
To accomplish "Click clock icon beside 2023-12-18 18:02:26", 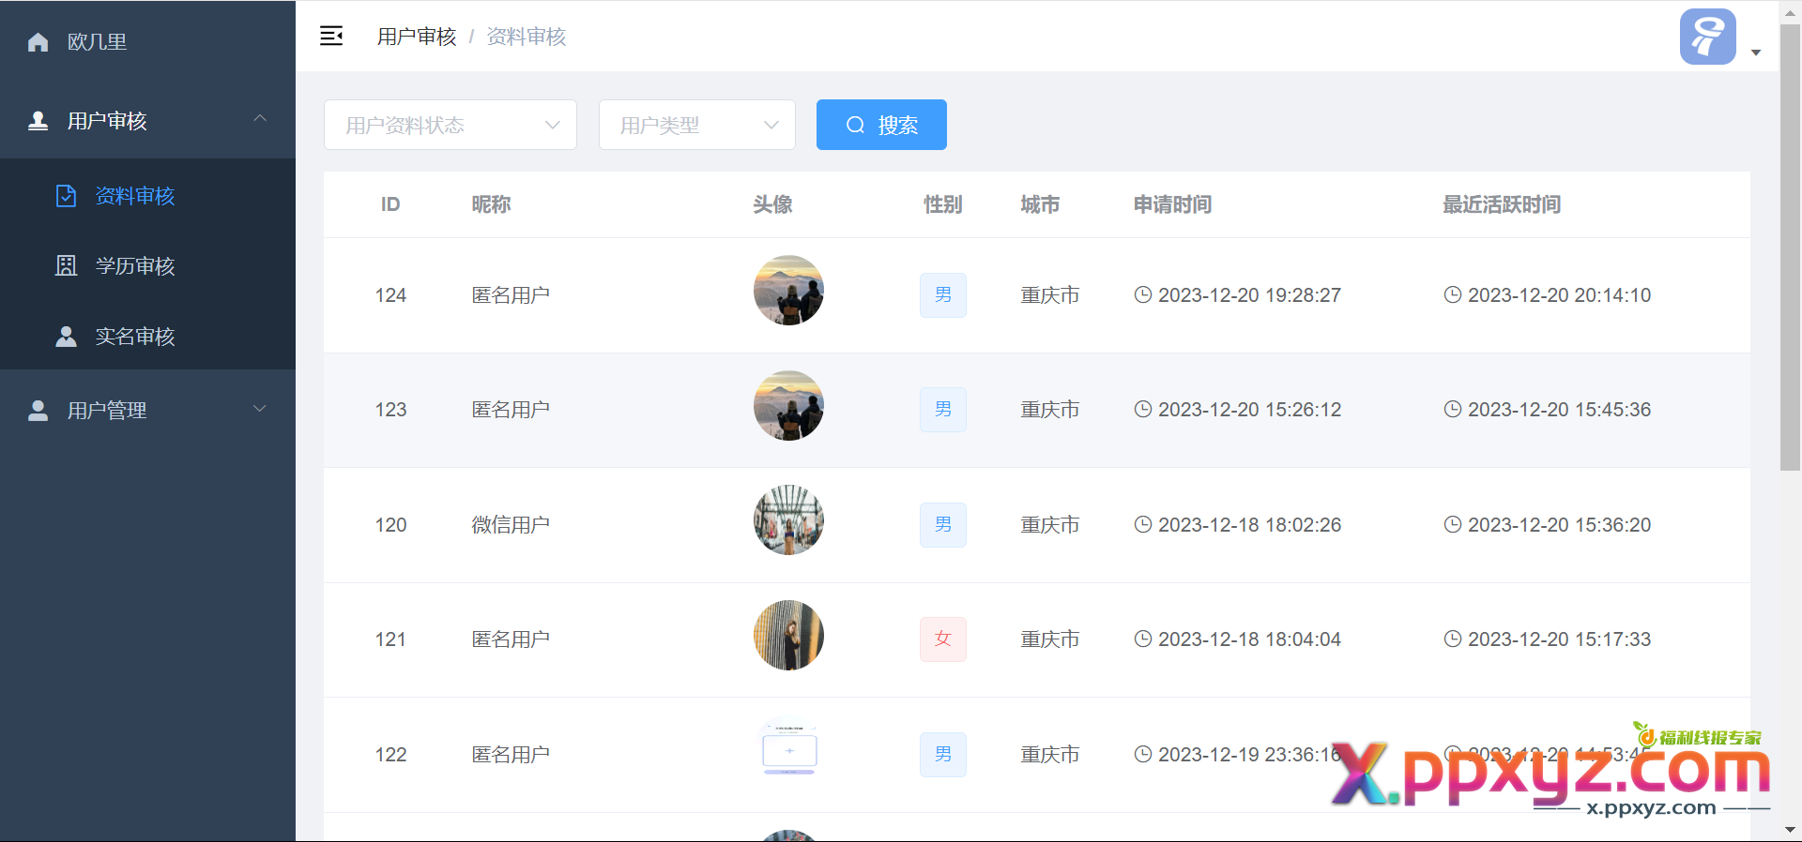I will tap(1142, 524).
